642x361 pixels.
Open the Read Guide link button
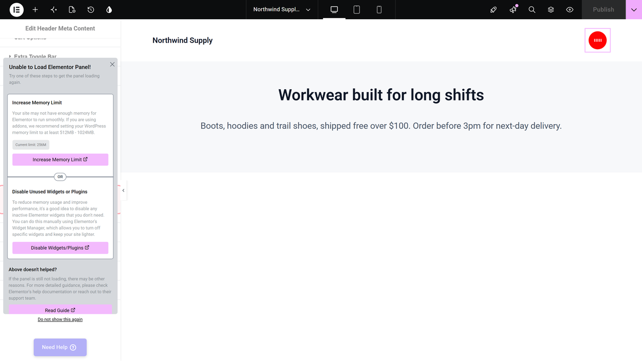point(60,310)
